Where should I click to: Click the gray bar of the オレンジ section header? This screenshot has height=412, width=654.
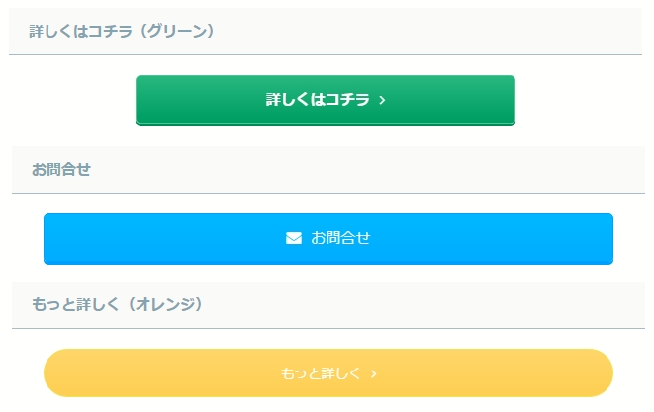(x=445, y=304)
